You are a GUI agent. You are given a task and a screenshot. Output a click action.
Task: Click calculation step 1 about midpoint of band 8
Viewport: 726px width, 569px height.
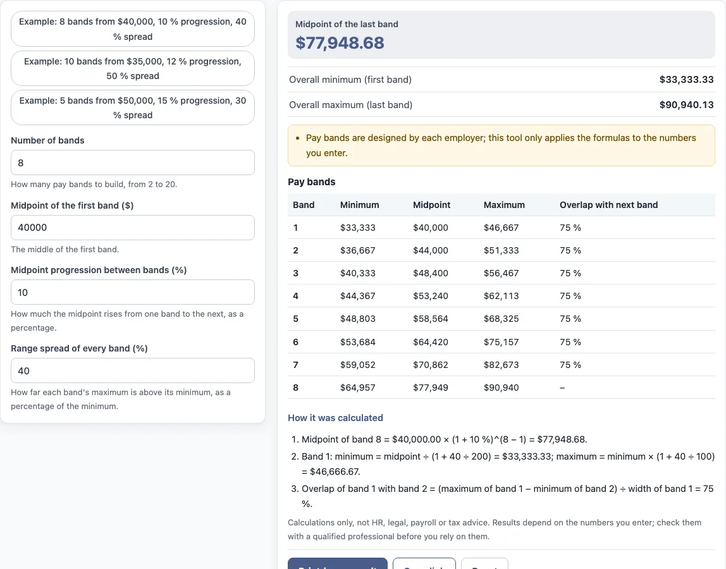pos(444,439)
